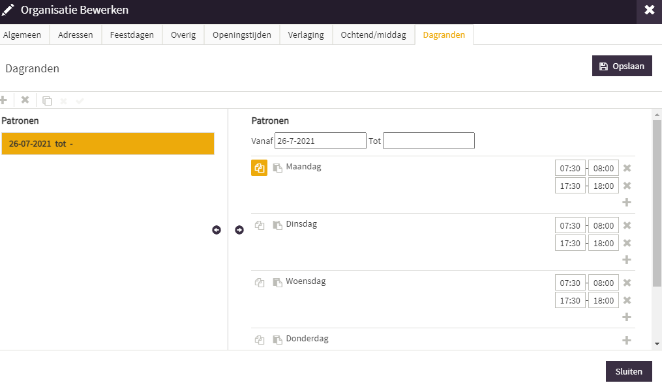The height and width of the screenshot is (383, 662).
Task: Open the Verlaging tab
Action: click(x=306, y=35)
